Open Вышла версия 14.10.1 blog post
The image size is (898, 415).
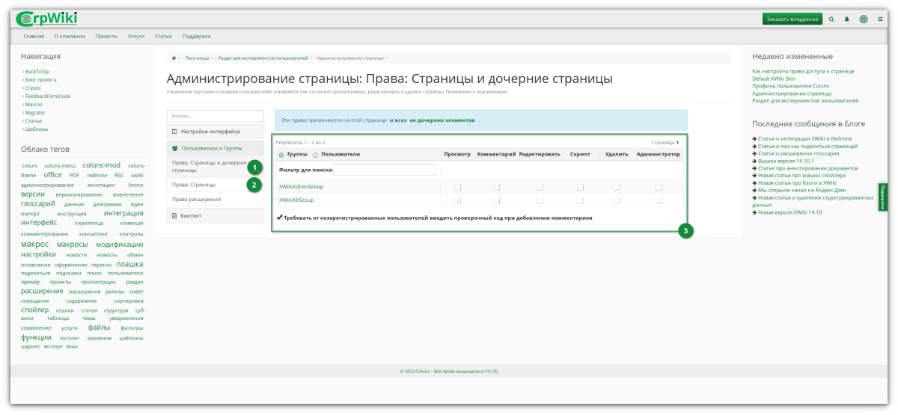pyautogui.click(x=786, y=161)
